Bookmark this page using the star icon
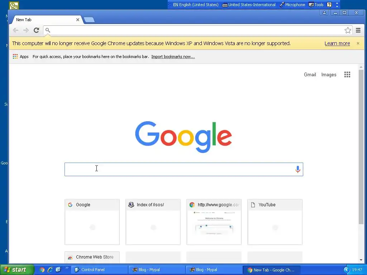Viewport: 367px width, 275px height. point(348,30)
